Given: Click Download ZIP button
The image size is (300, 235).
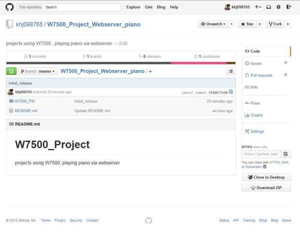Looking at the screenshot, I should [266, 188].
